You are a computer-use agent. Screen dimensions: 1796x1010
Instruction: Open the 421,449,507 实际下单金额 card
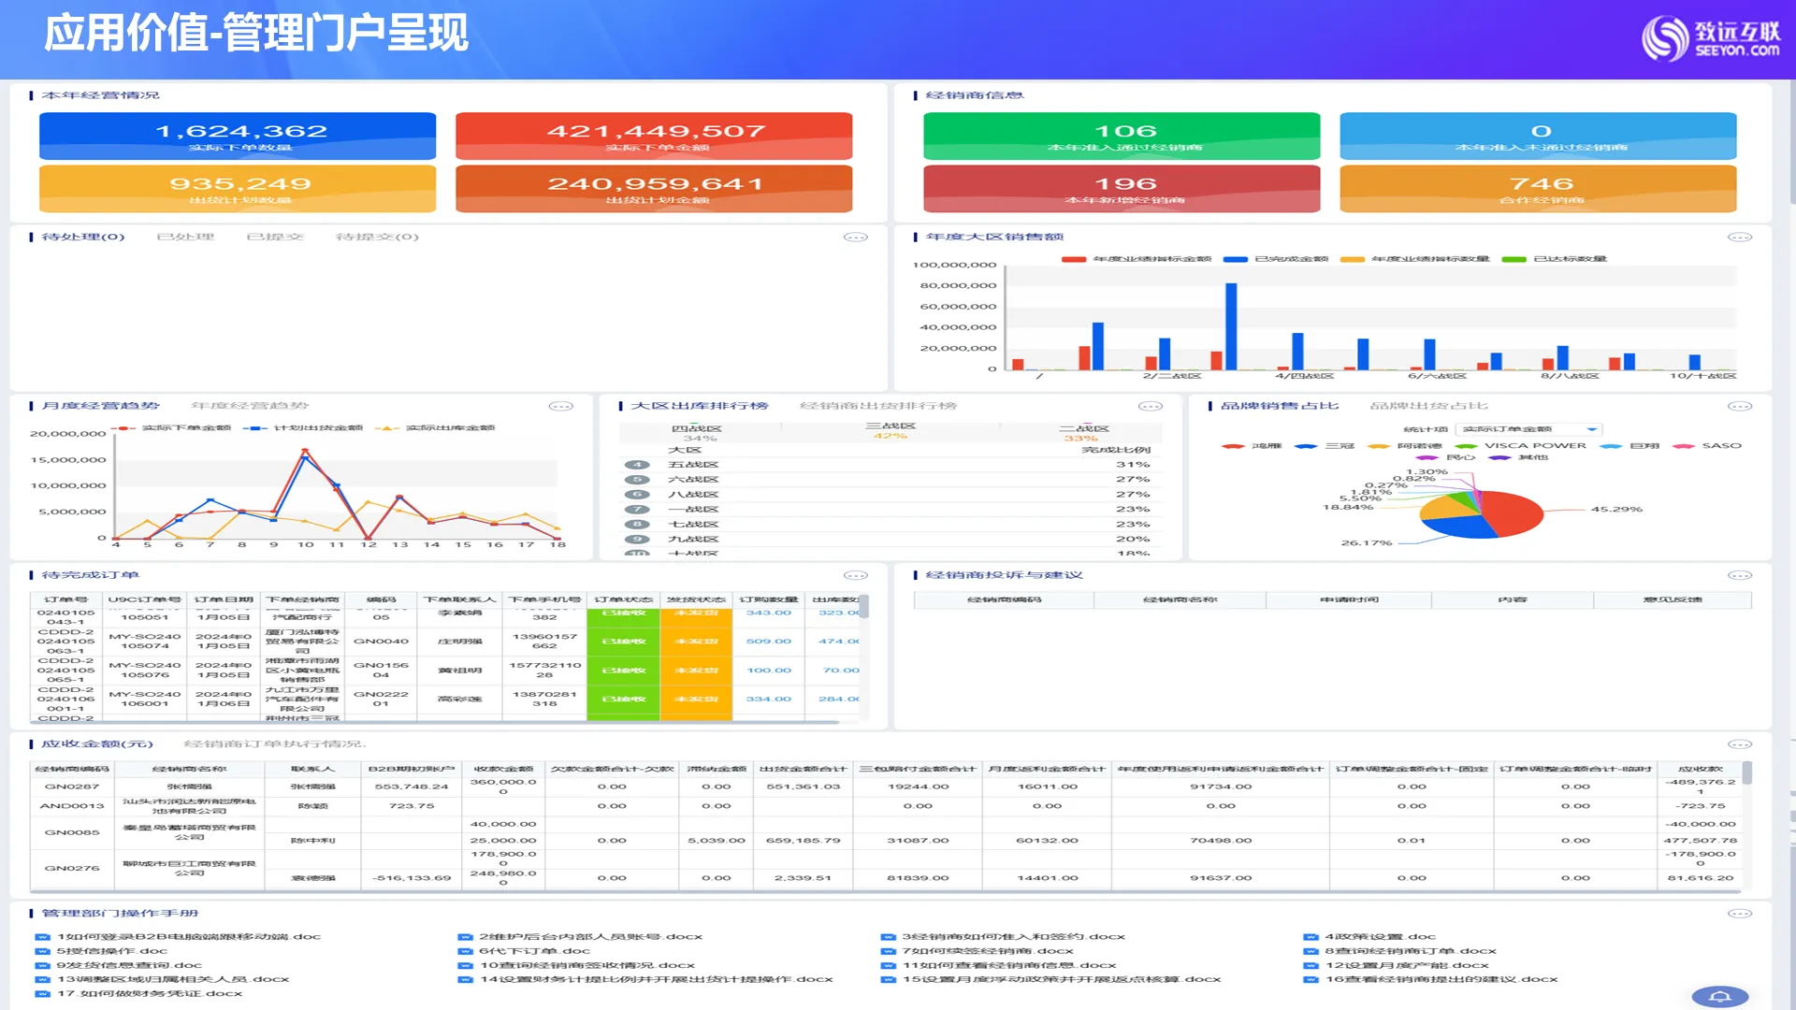coord(654,137)
